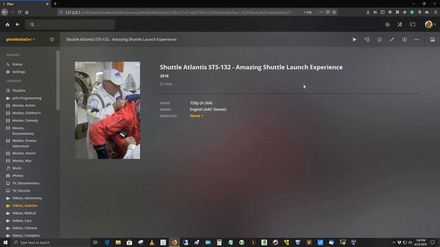440x247 pixels.
Task: Open the Movies, Documentary library
Action: [23, 131]
